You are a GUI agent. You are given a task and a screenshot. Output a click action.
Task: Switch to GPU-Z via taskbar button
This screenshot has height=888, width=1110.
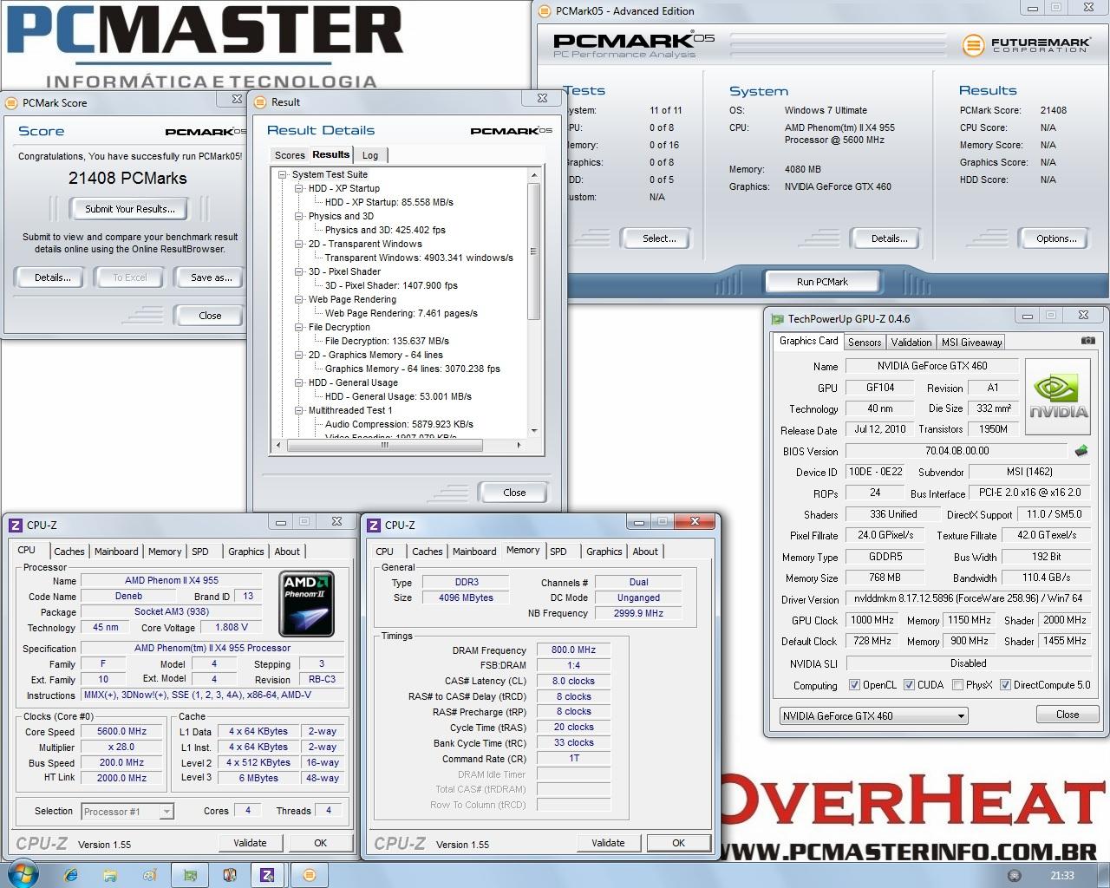190,875
